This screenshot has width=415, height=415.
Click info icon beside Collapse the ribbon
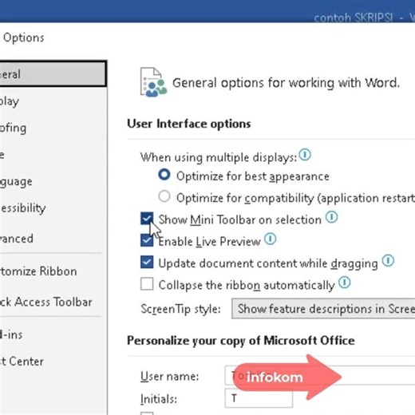click(345, 283)
